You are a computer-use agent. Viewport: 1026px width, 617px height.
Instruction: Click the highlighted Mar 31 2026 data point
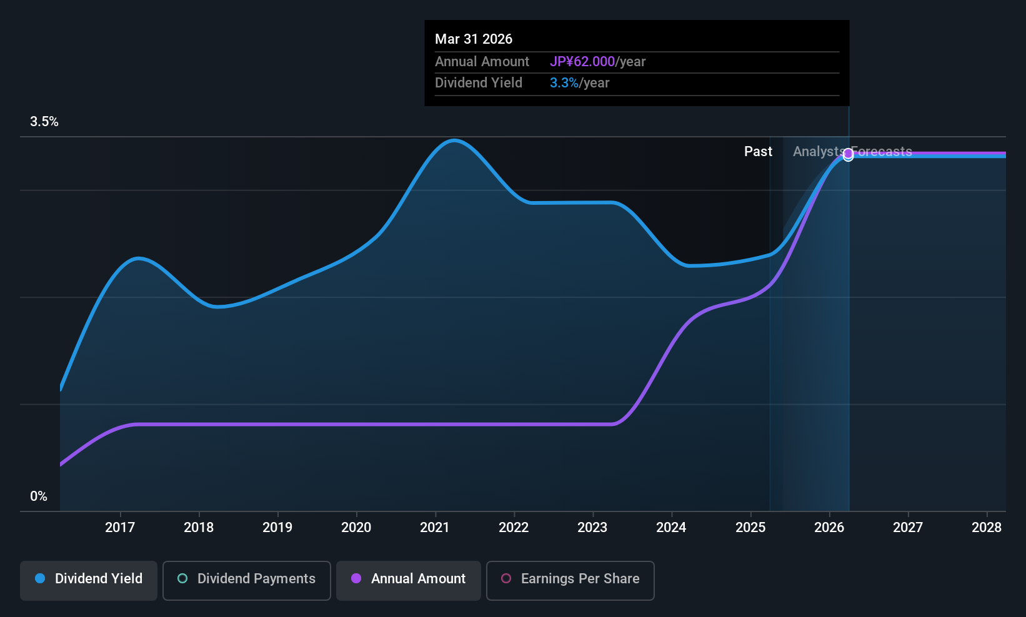848,155
